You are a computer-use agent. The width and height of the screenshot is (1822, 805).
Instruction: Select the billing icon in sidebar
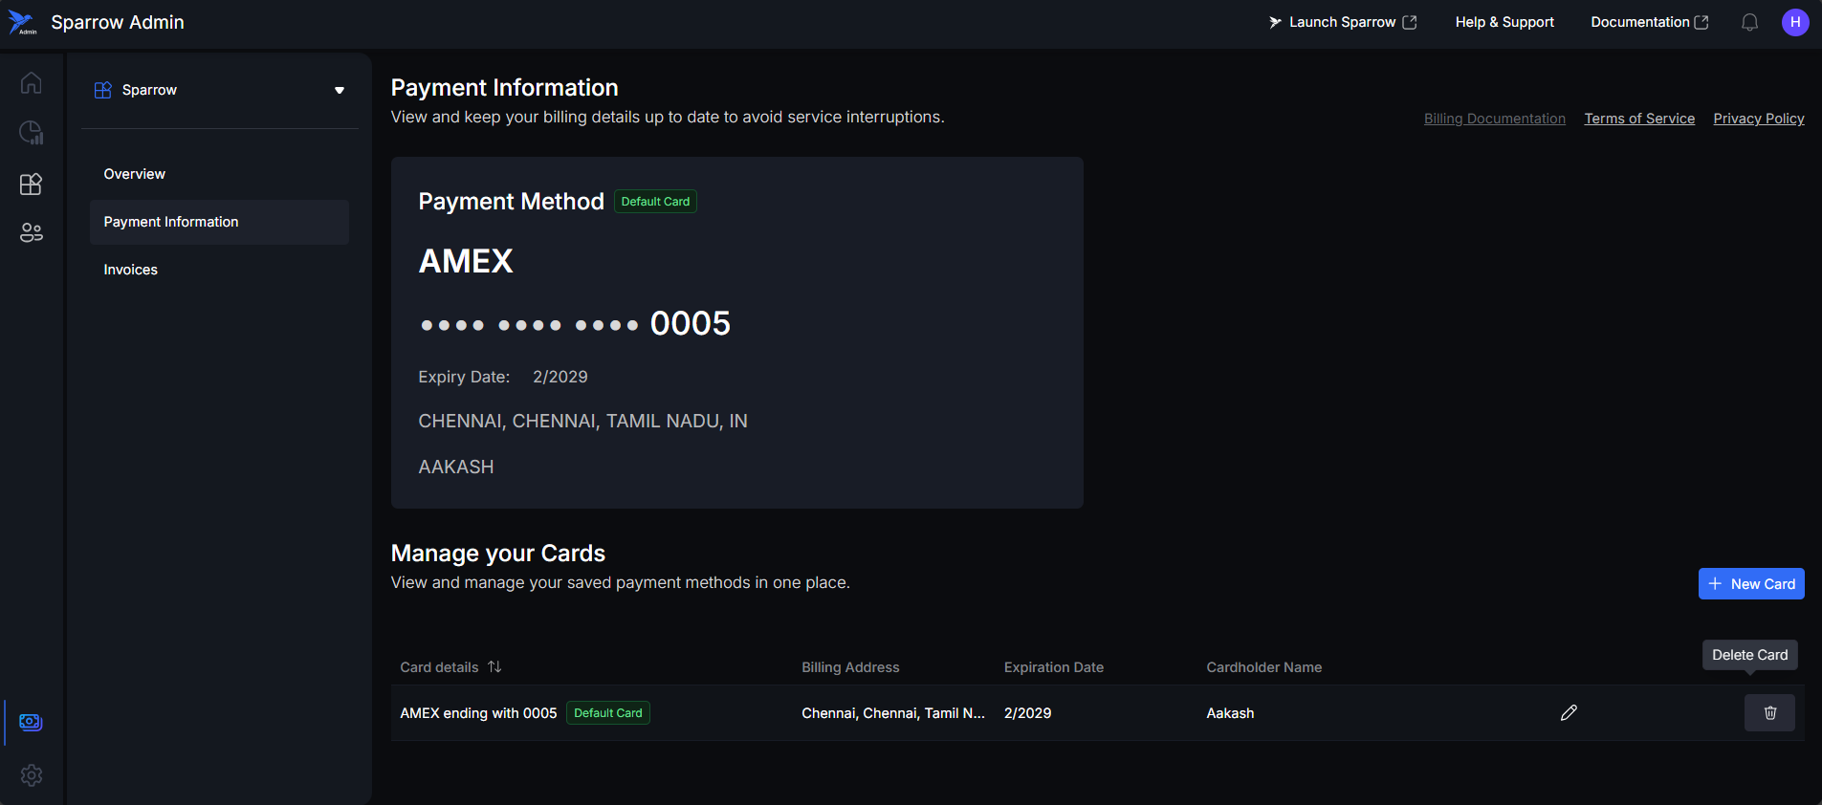click(x=32, y=722)
